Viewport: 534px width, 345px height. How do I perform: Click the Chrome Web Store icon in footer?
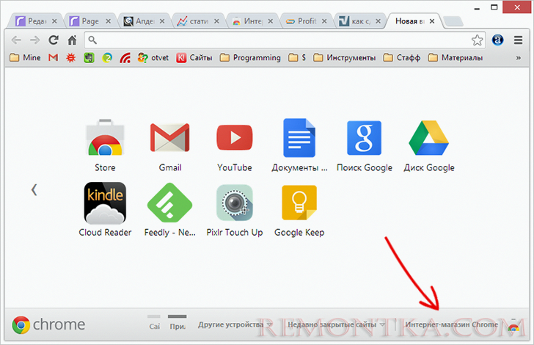[x=513, y=327]
